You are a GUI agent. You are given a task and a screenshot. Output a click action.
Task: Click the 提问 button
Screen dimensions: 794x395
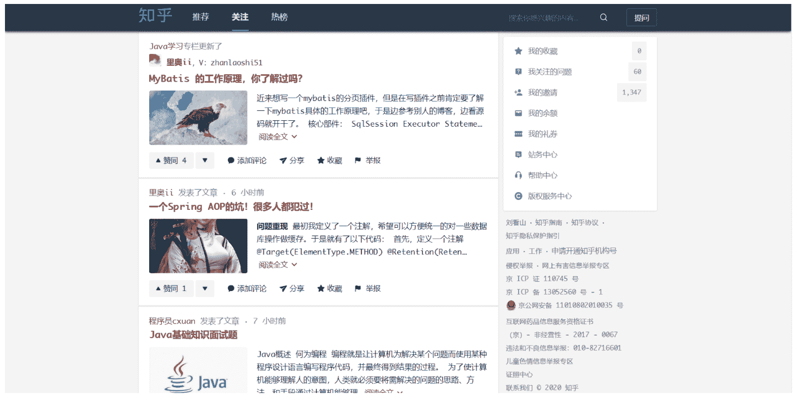641,18
